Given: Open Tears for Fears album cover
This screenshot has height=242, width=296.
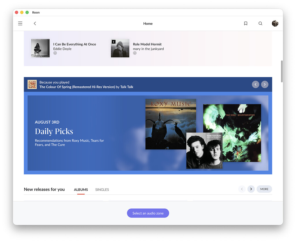Looking at the screenshot, I should click(204, 150).
